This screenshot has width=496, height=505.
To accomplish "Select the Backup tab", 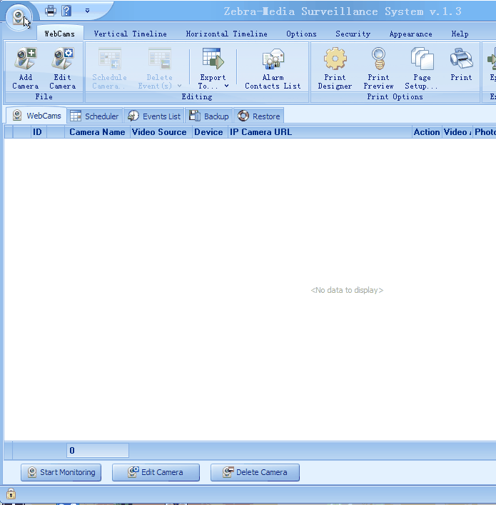I will point(209,116).
